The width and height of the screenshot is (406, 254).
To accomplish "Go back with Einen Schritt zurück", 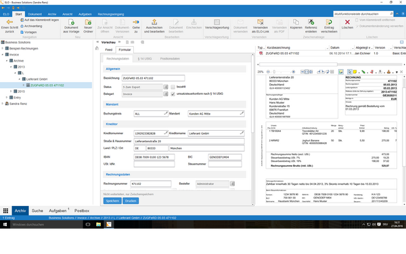I will (x=9, y=26).
